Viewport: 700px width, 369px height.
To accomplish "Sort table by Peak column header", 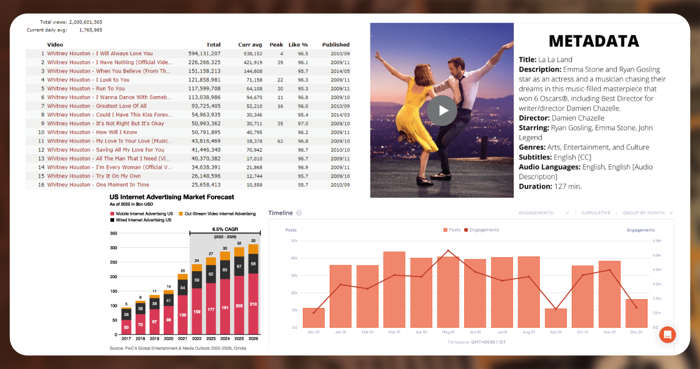I will pos(276,45).
